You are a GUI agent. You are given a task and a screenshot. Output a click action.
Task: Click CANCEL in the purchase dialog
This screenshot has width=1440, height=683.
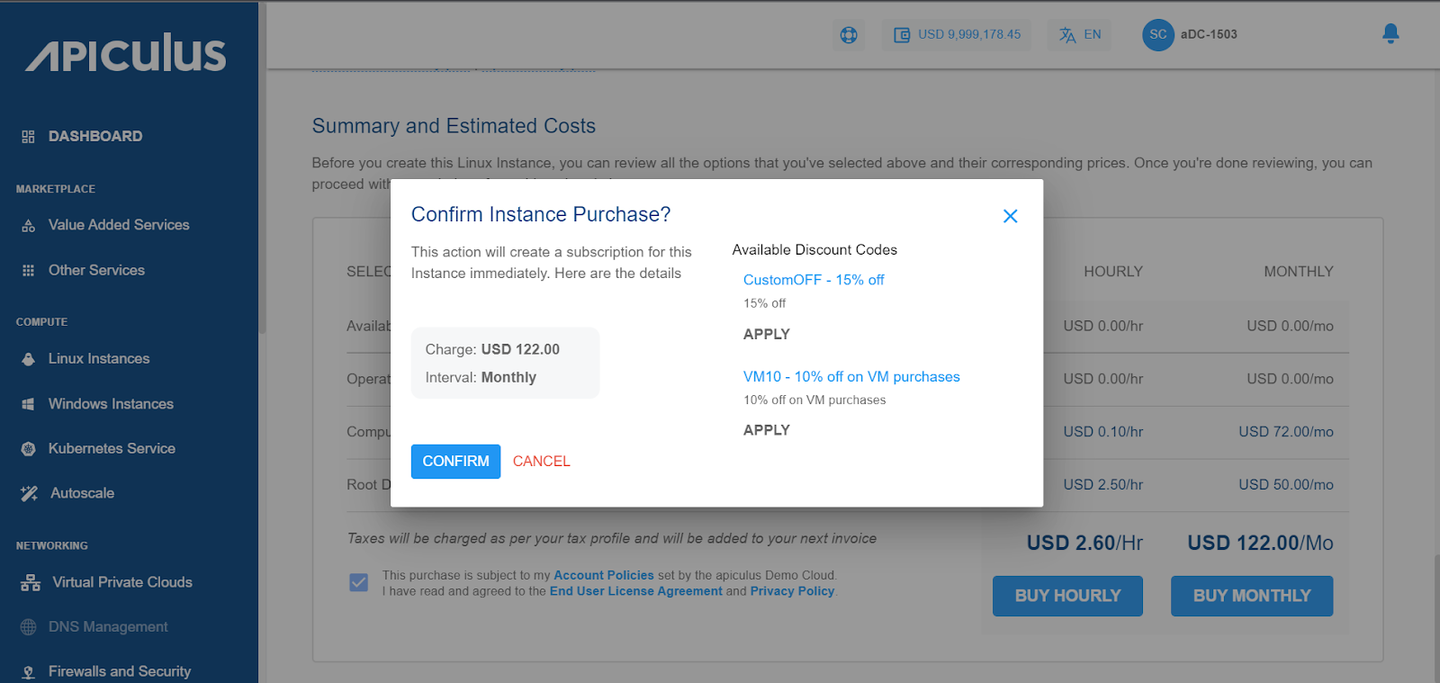pyautogui.click(x=541, y=462)
